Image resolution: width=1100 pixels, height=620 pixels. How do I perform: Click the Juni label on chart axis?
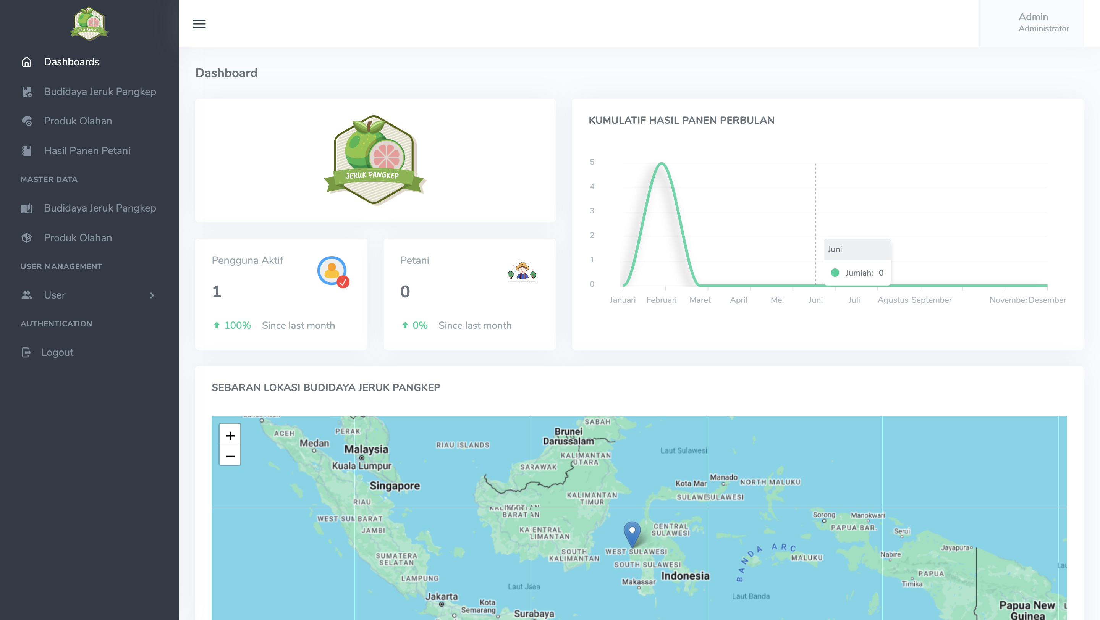tap(815, 300)
